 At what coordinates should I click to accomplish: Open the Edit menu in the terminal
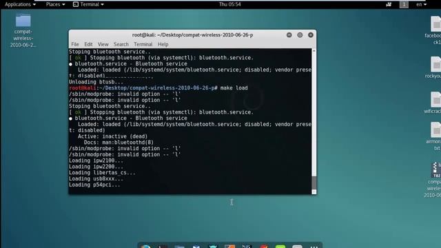[88, 44]
